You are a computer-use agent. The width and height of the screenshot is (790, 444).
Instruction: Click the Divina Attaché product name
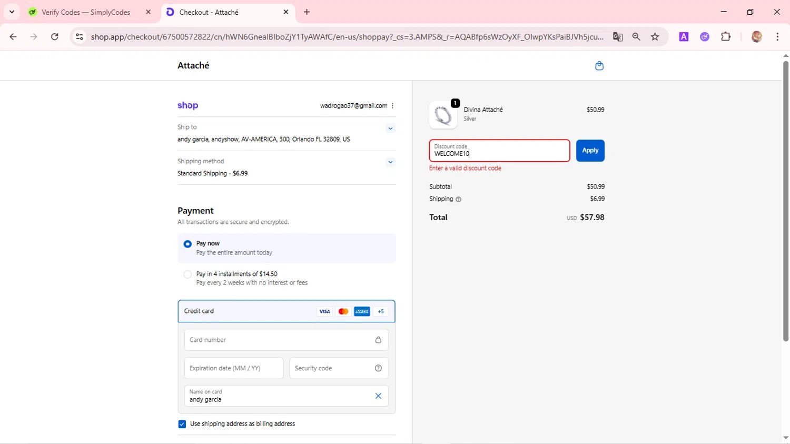tap(483, 110)
